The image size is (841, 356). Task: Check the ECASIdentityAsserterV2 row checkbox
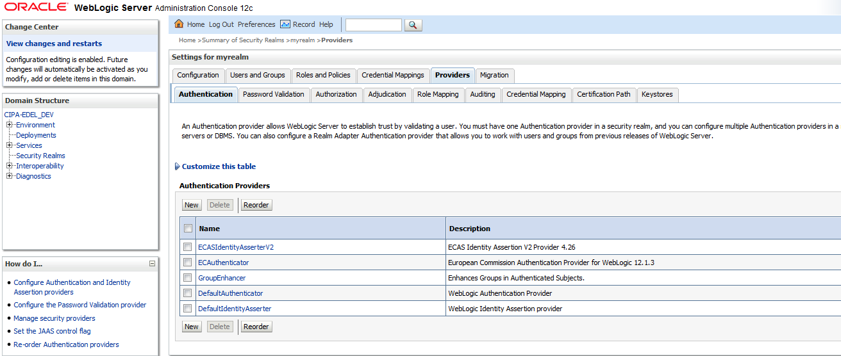tap(188, 247)
